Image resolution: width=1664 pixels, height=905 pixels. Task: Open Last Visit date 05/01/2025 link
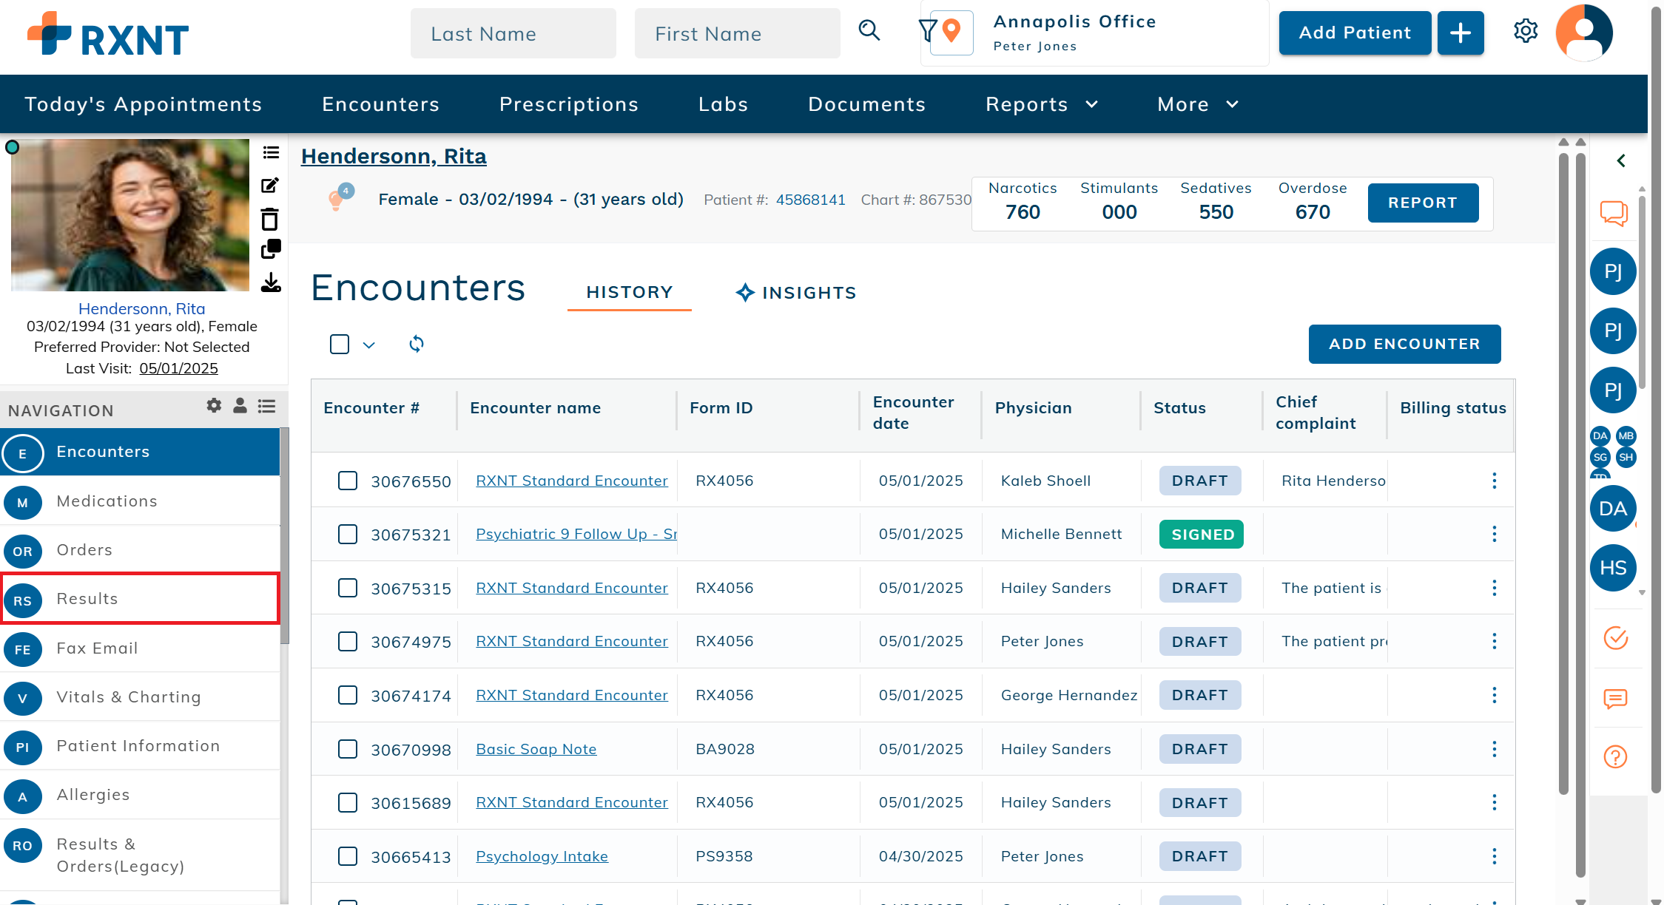pos(178,368)
